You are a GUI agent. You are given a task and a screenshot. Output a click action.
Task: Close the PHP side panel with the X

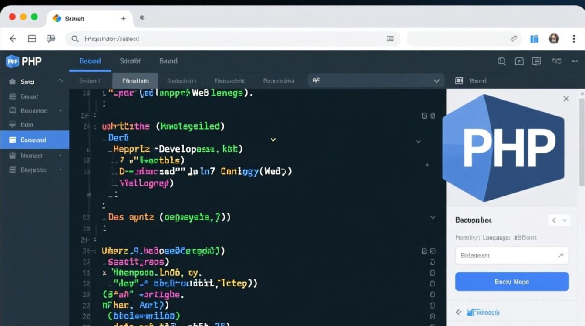(x=566, y=99)
